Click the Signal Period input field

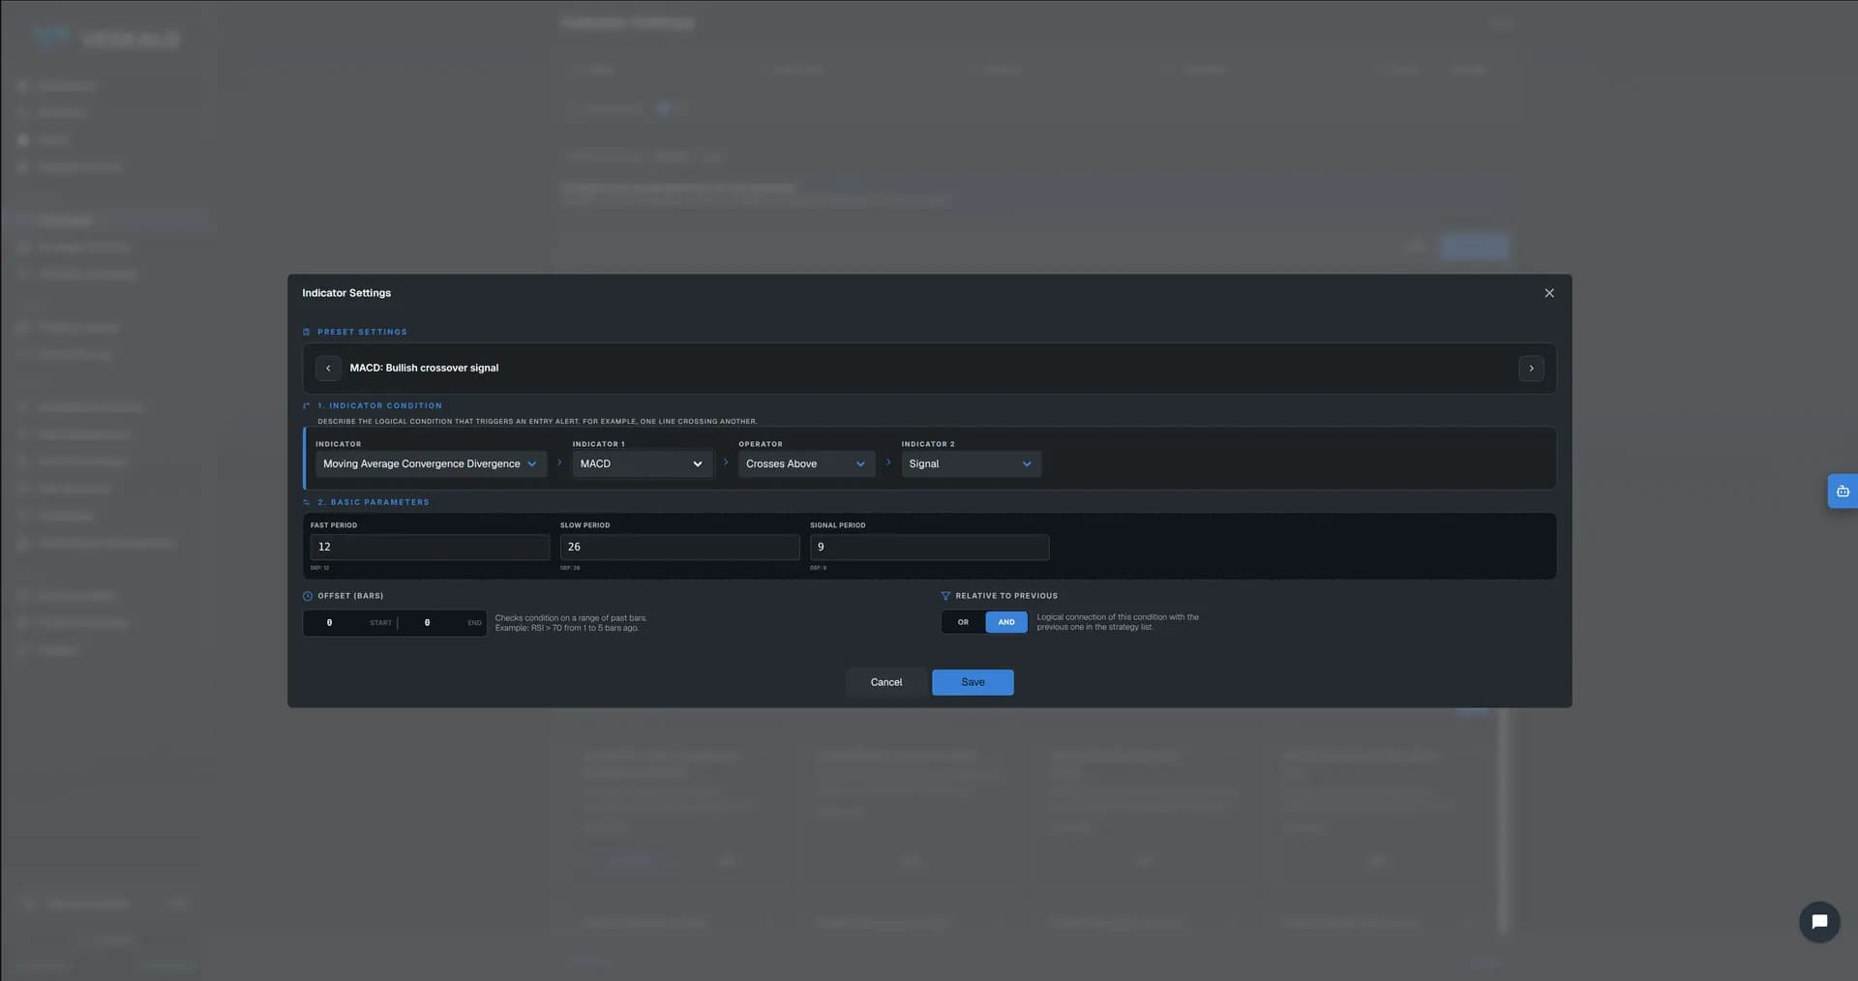click(929, 548)
